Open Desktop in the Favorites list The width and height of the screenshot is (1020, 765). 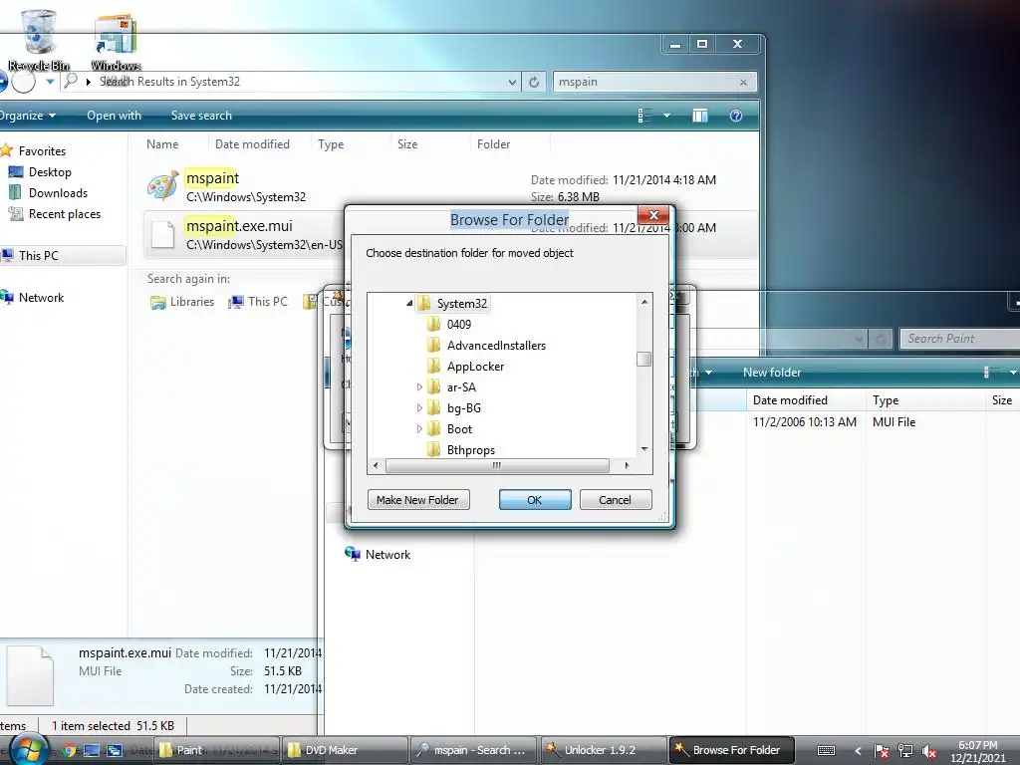click(x=50, y=171)
